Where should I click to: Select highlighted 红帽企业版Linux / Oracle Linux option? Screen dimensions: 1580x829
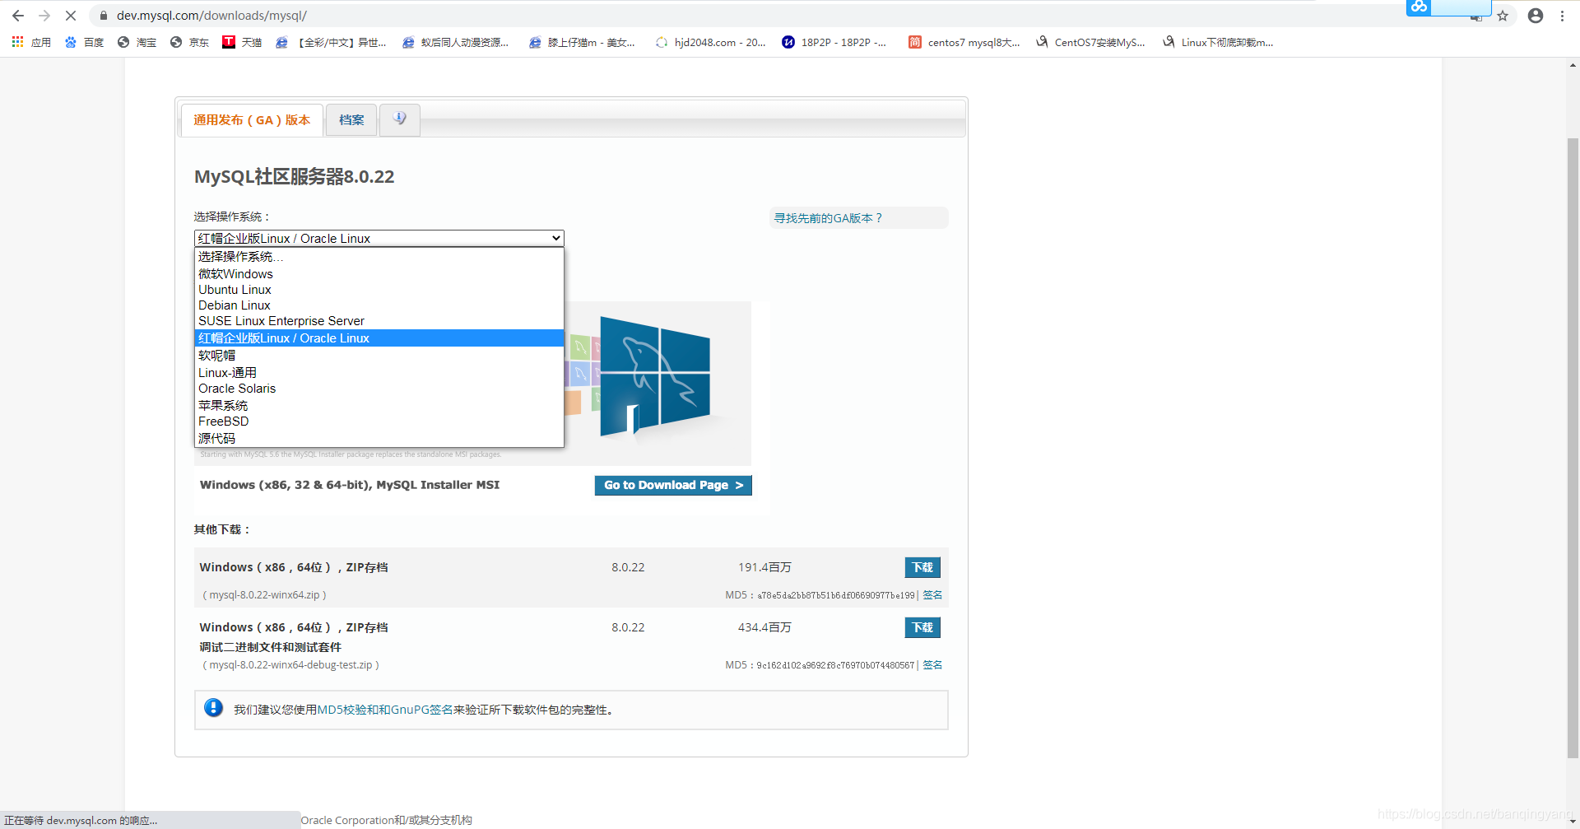pyautogui.click(x=379, y=338)
